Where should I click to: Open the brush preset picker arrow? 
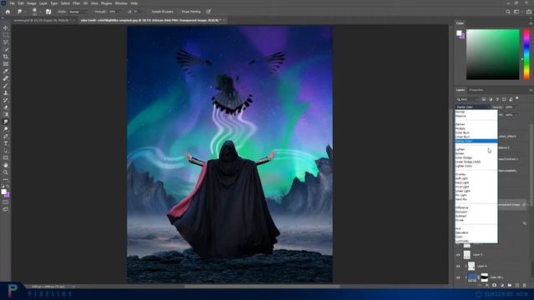tap(40, 12)
